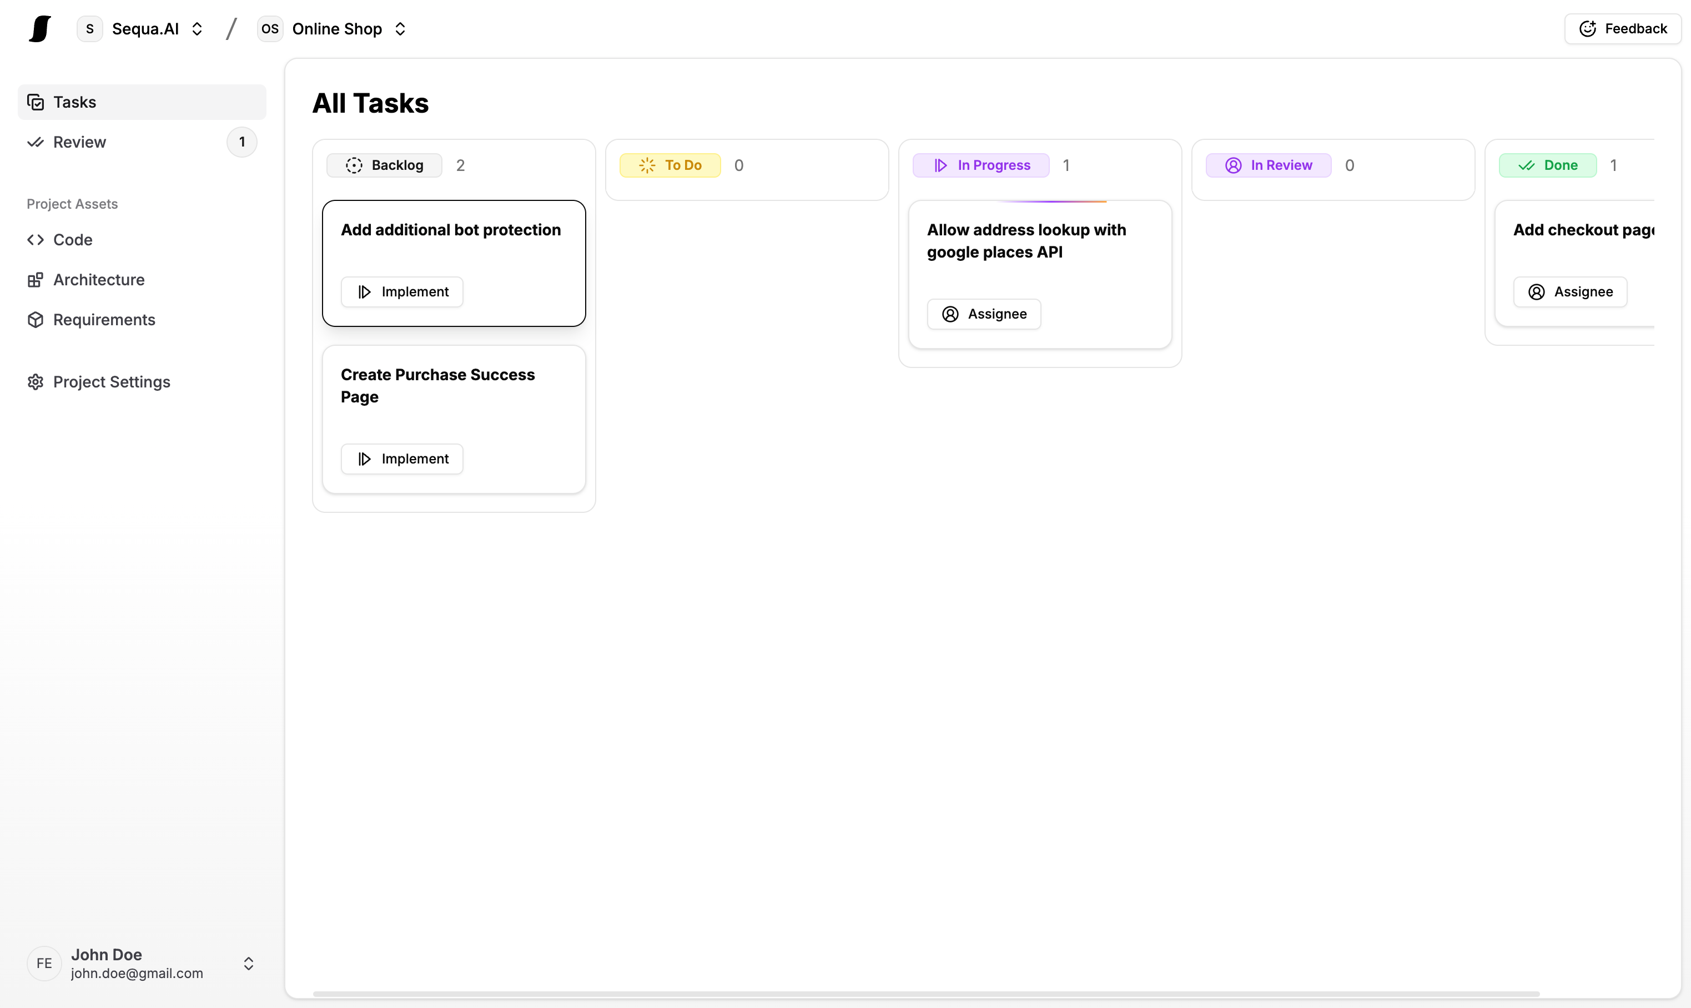Open the Add checkout page task card
The height and width of the screenshot is (1008, 1691).
pyautogui.click(x=1582, y=230)
